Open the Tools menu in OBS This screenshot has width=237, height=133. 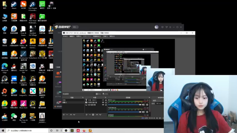tap(105, 36)
